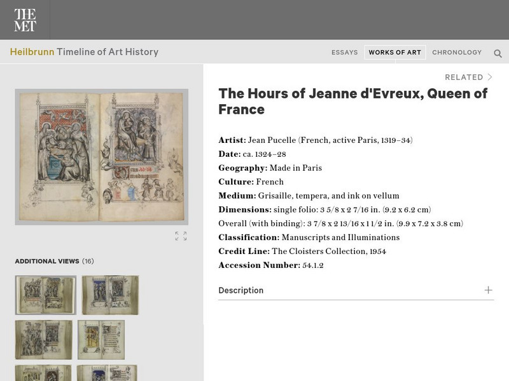Click The Met logo
The image size is (509, 381).
(25, 20)
